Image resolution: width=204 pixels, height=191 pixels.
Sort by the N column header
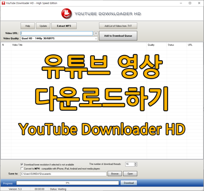pos(6,45)
